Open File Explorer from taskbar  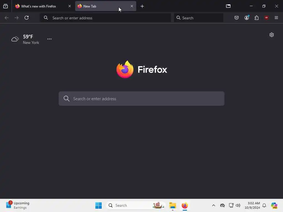[x=173, y=205]
